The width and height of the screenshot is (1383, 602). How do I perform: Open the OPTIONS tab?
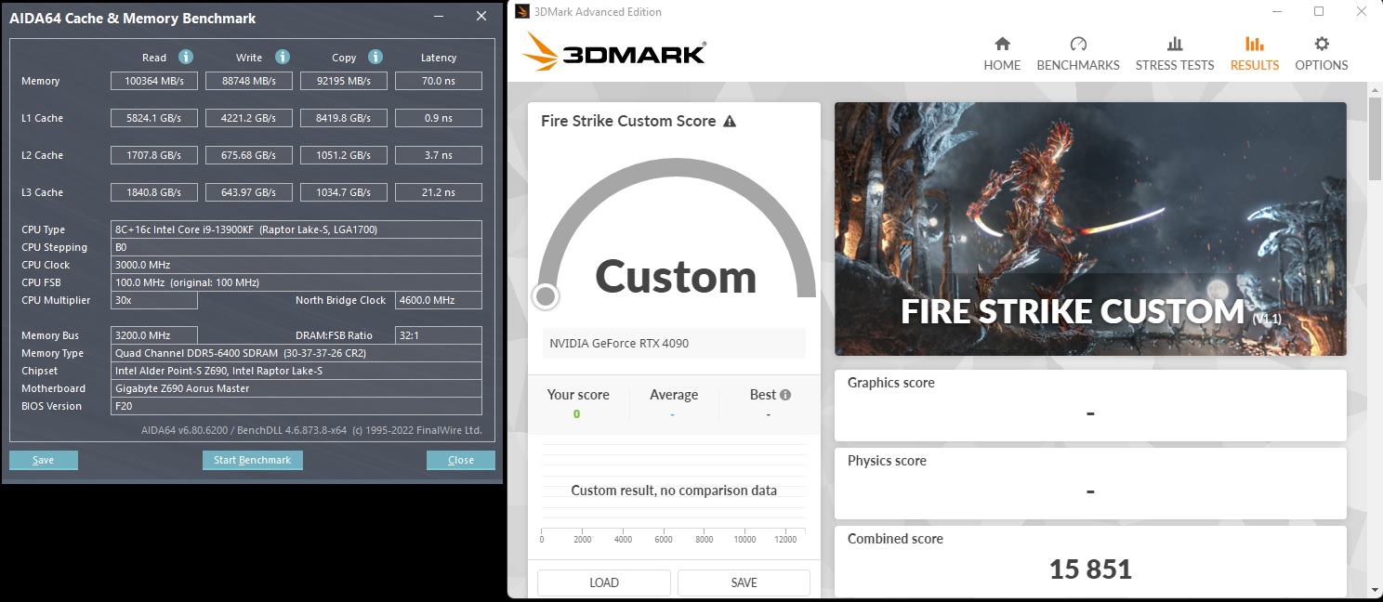pos(1322,54)
